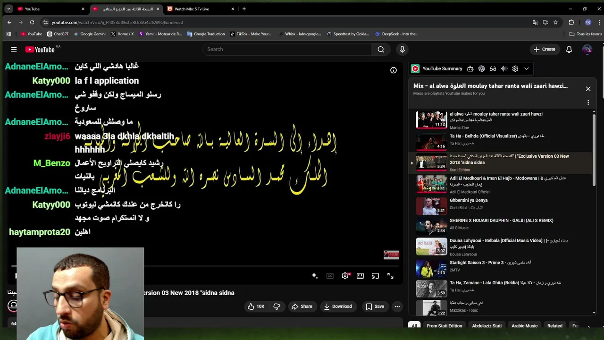Click the glasses icon in YouTube Summary bar

pyautogui.click(x=493, y=68)
